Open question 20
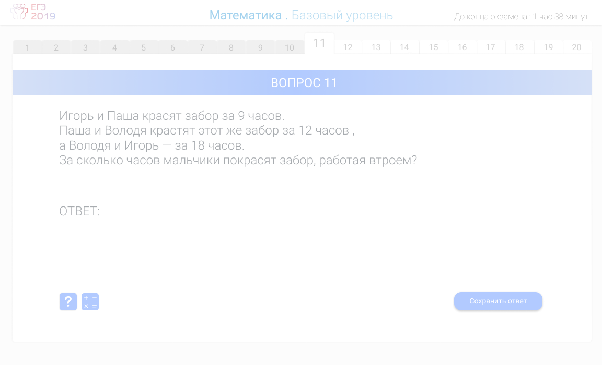This screenshot has width=602, height=365. pos(577,47)
